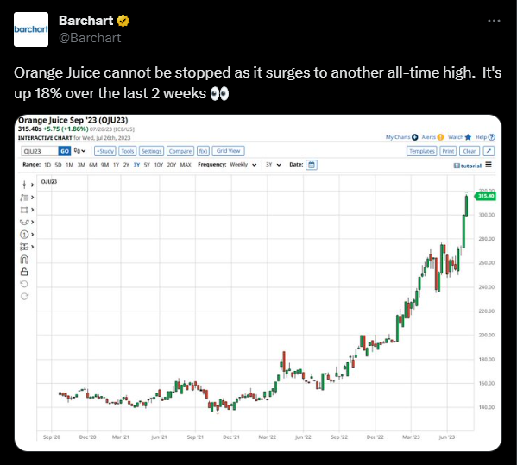Select the numbered circle annotation tool
Screen dimensions: 517x465
point(24,235)
